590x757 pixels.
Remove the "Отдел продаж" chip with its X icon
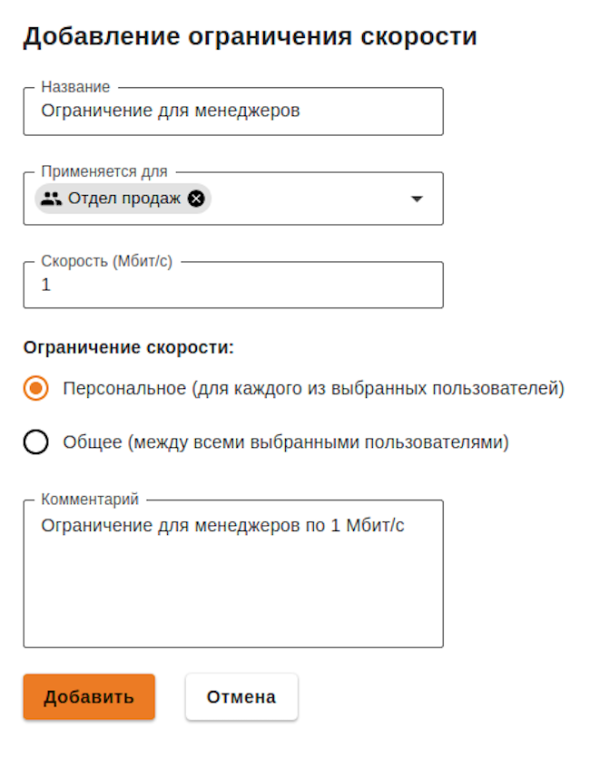point(196,199)
